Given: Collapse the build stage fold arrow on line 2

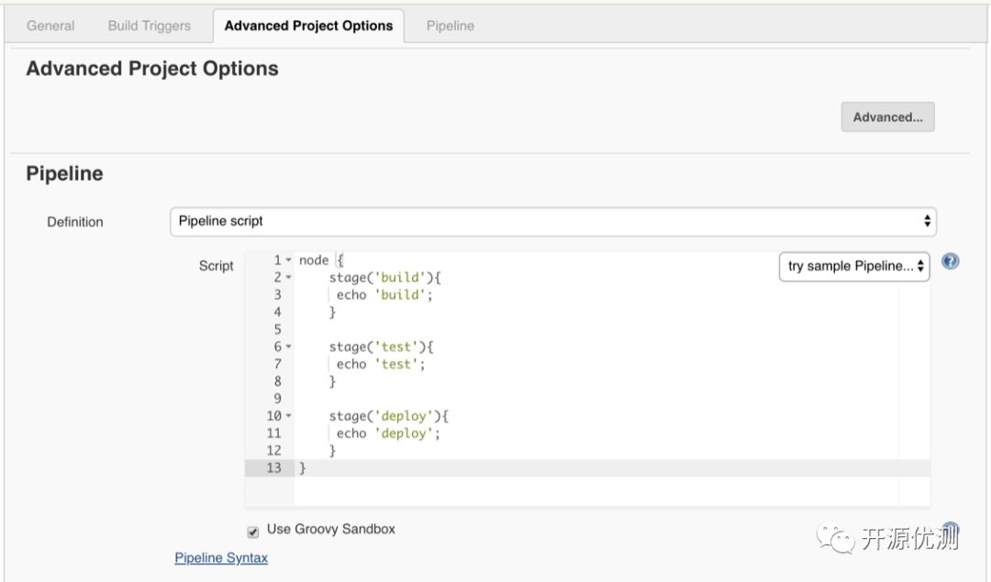Looking at the screenshot, I should click(288, 278).
